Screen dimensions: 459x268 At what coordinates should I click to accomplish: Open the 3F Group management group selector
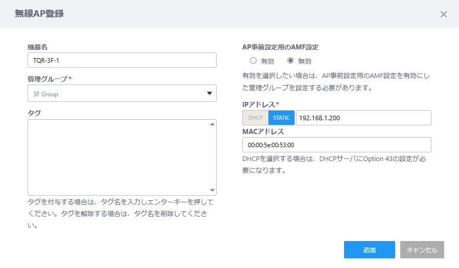[122, 93]
